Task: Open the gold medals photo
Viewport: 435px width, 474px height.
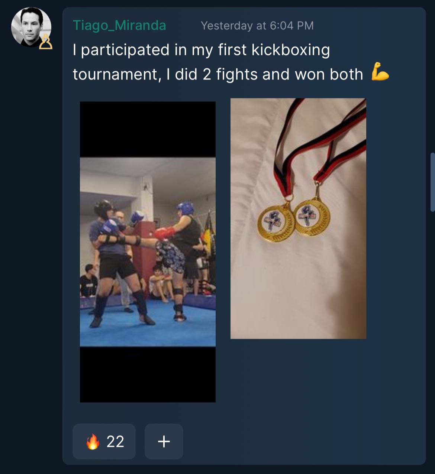Action: click(298, 218)
